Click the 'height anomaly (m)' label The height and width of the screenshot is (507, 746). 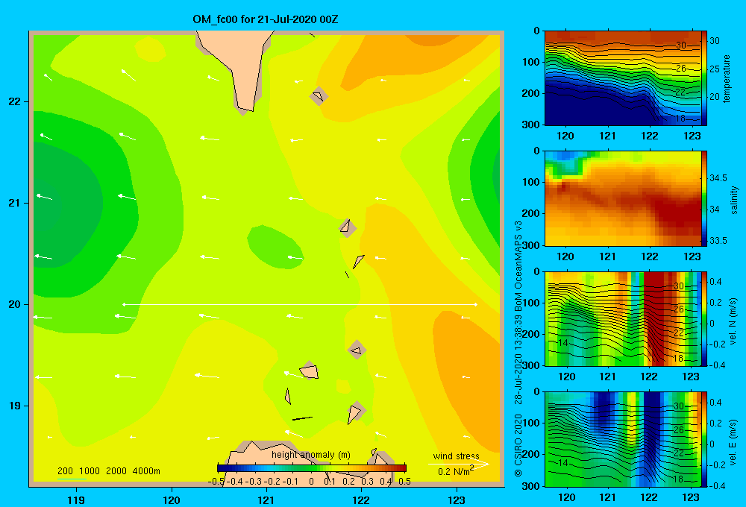point(310,455)
